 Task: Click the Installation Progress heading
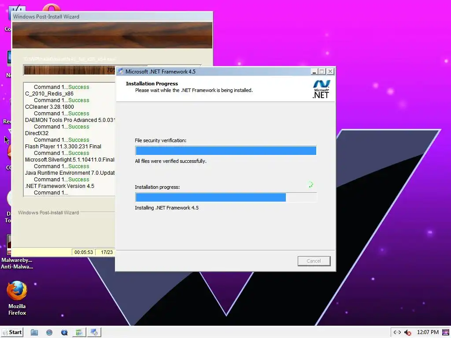[152, 84]
